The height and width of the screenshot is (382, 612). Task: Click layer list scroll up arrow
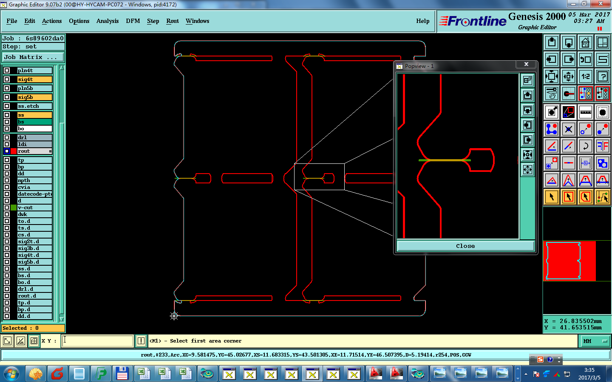pos(62,68)
